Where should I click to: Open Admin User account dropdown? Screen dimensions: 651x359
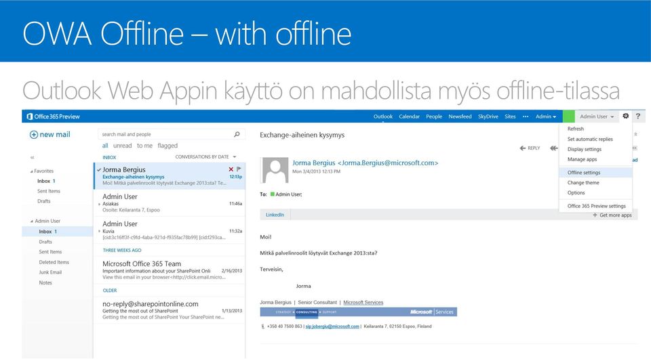[x=597, y=117]
